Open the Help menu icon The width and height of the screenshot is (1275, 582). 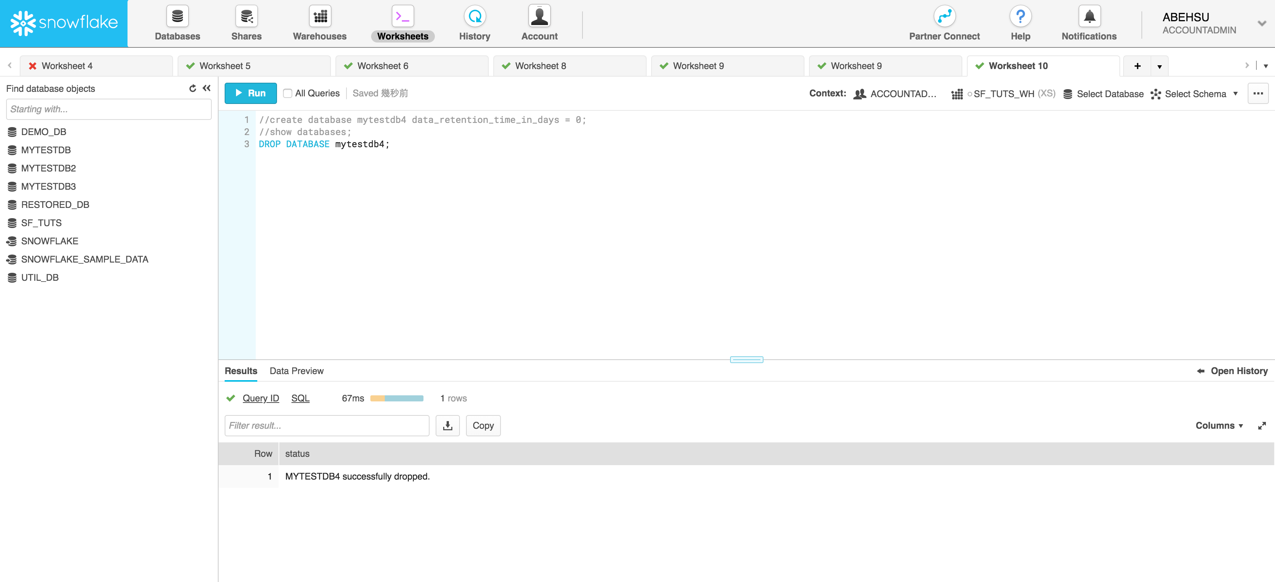click(1020, 16)
